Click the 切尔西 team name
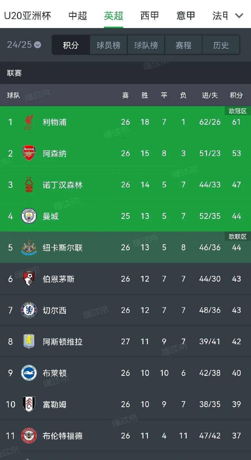251x460 pixels. point(54,310)
